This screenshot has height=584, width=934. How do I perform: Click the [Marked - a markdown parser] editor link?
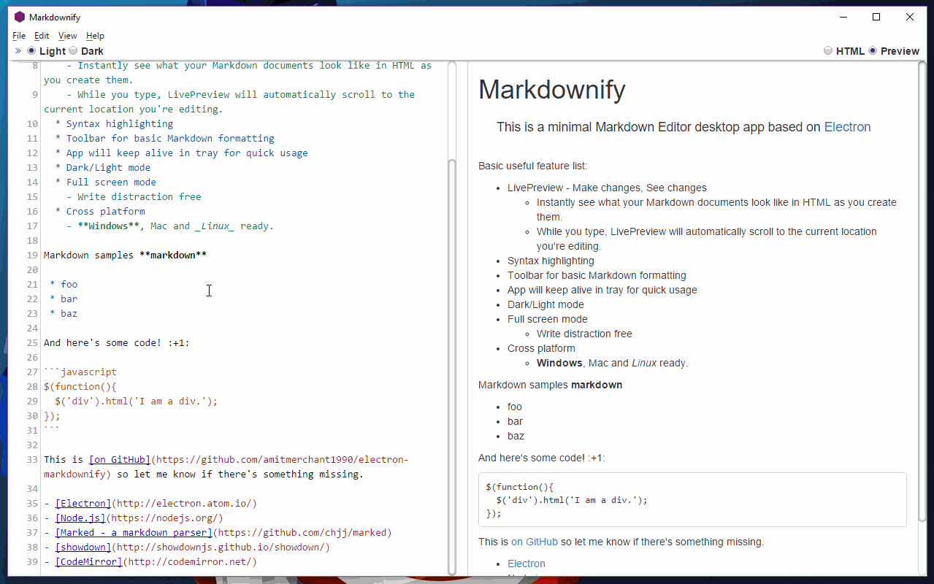coord(134,533)
